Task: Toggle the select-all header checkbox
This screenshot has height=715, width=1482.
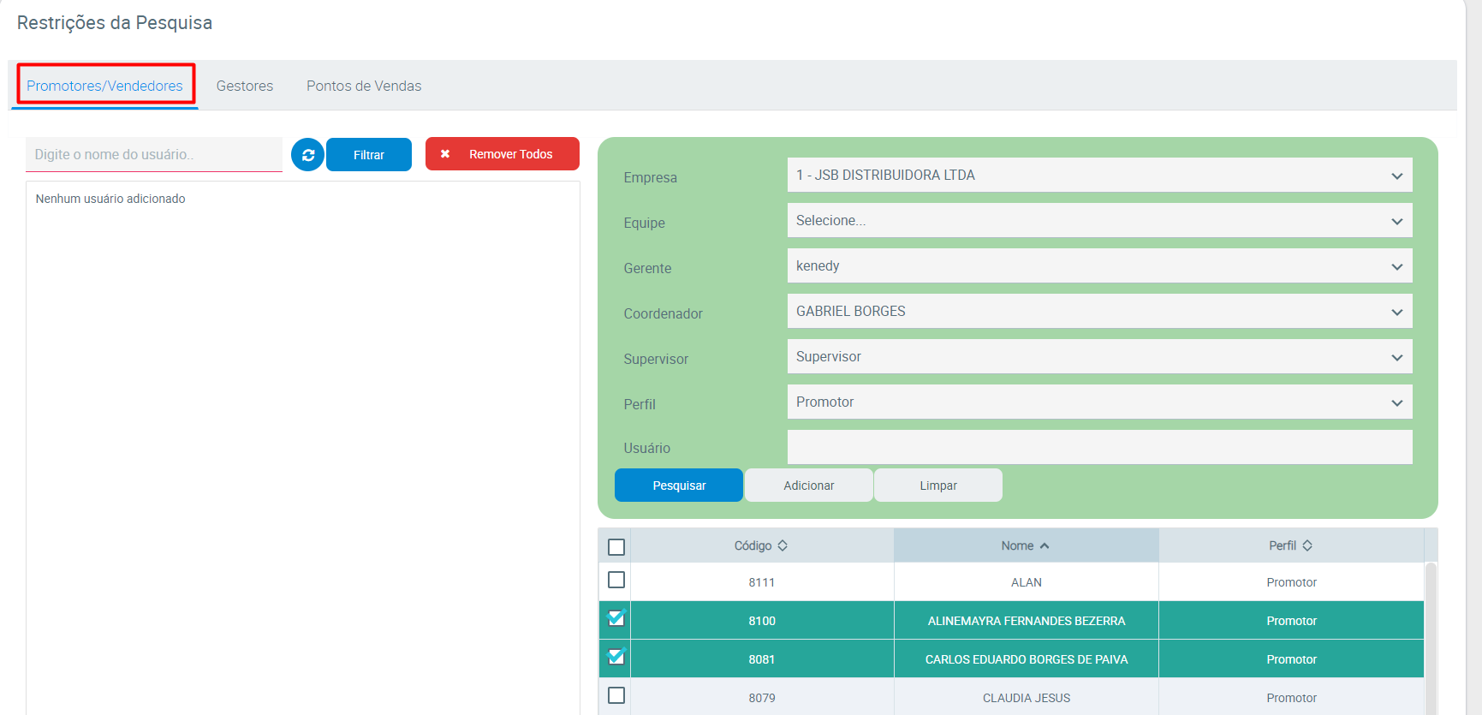Action: pos(616,546)
